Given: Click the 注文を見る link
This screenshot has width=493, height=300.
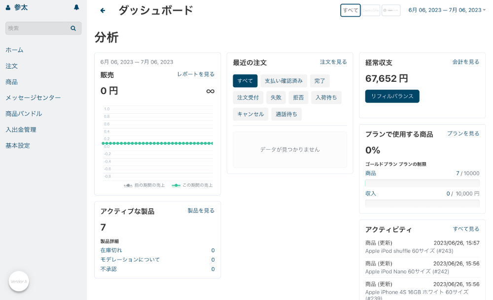Looking at the screenshot, I should point(333,62).
